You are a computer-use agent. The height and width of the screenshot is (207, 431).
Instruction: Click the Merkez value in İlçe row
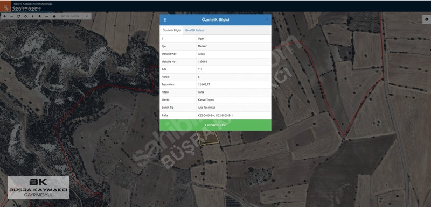point(202,46)
